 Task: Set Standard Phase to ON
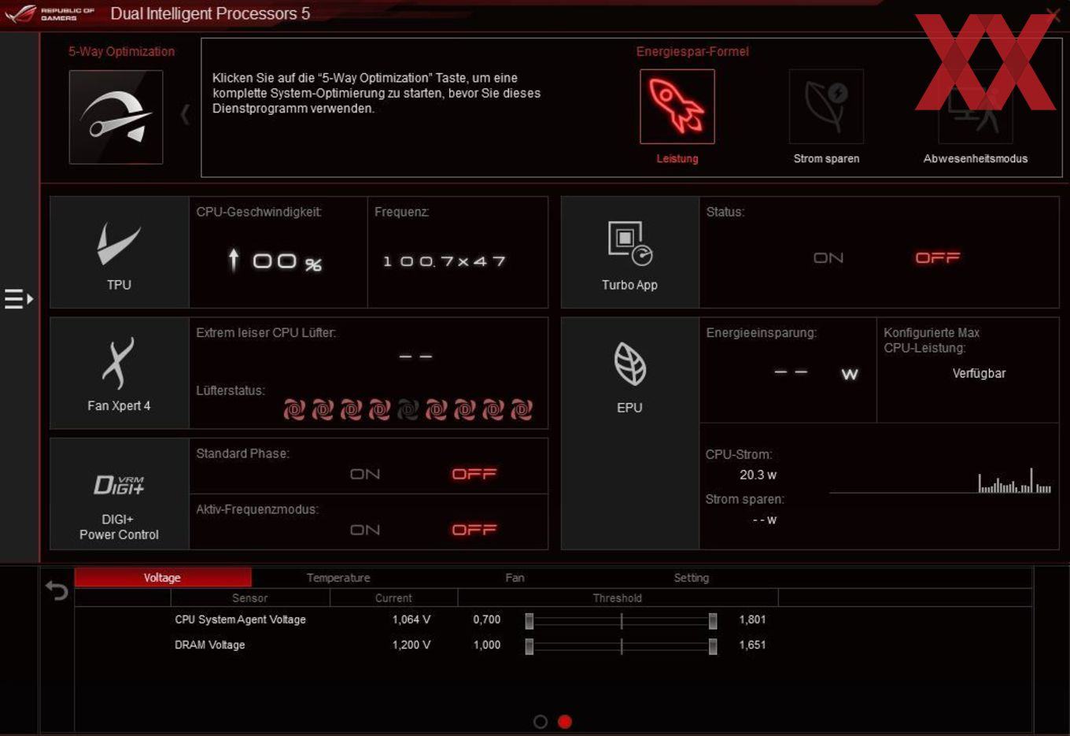coord(365,474)
